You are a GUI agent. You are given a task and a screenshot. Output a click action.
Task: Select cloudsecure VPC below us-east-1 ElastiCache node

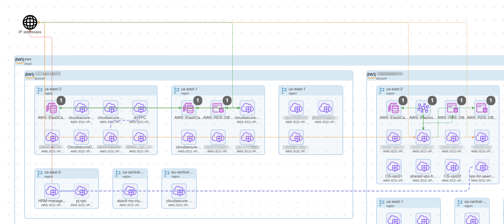click(x=189, y=137)
